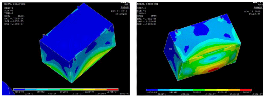Click the small bracket on the red-zone box's top corner
The height and width of the screenshot is (97, 267).
tap(221, 17)
